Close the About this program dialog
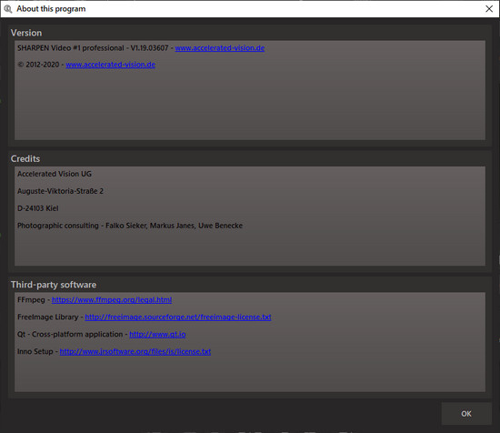500x433 pixels. (x=489, y=9)
